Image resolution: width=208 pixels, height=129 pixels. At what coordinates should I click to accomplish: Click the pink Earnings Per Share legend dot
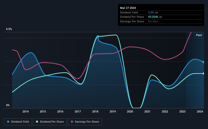click(x=72, y=122)
